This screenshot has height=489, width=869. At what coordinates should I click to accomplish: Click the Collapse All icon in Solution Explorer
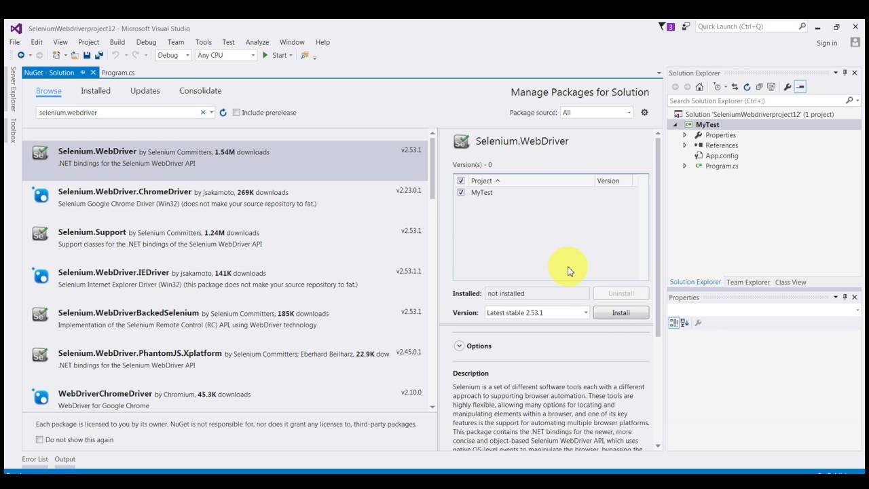pos(759,86)
